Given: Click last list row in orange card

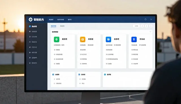Looking at the screenshot, I should (83, 64).
